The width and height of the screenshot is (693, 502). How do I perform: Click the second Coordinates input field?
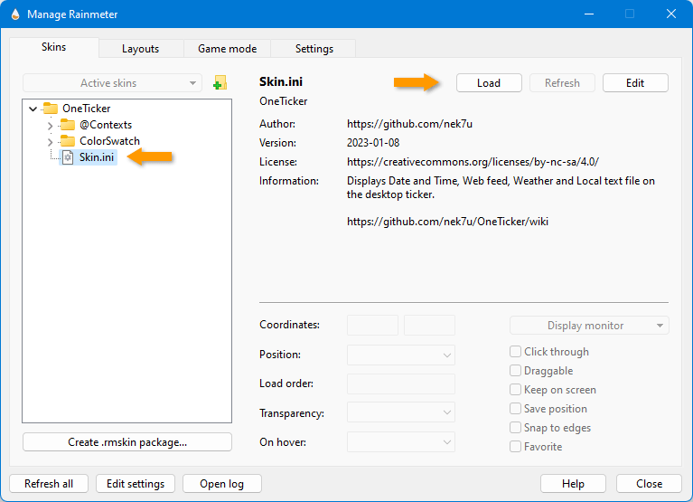click(429, 325)
